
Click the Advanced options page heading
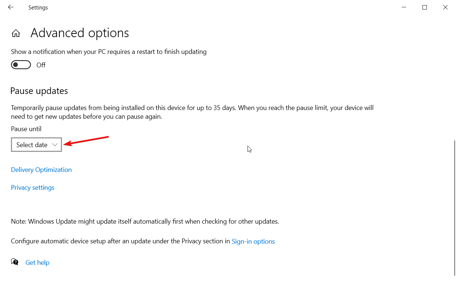(79, 33)
